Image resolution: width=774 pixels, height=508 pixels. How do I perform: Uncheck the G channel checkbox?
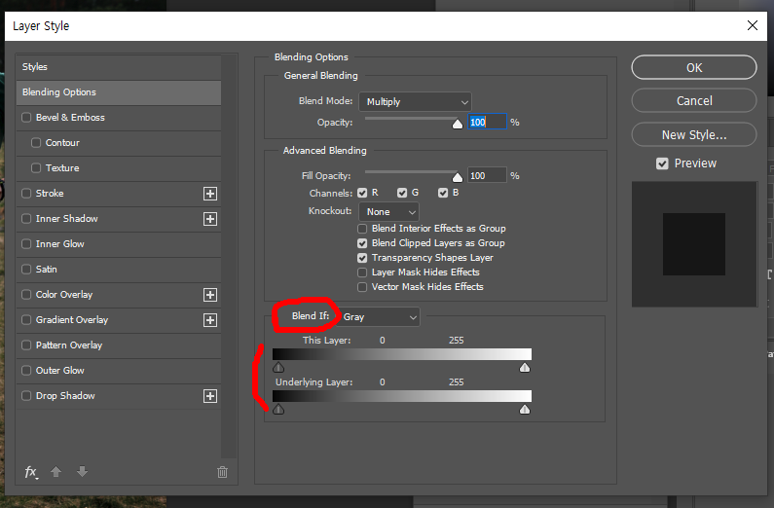402,193
